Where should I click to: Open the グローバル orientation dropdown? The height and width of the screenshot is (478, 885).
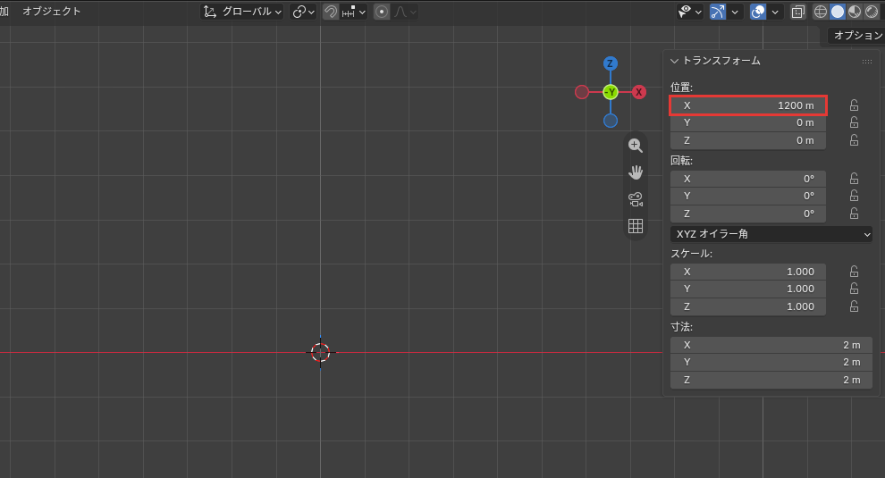coord(242,12)
